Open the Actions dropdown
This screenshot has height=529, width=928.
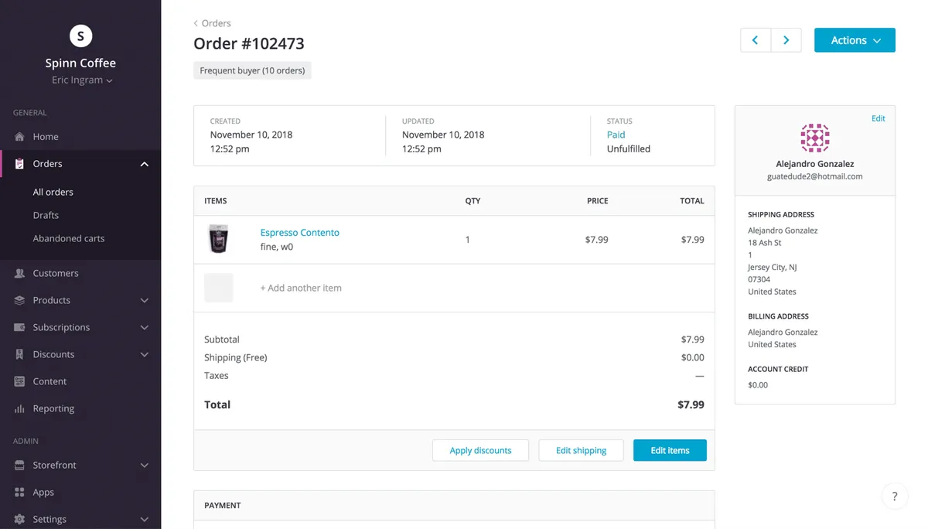point(855,40)
